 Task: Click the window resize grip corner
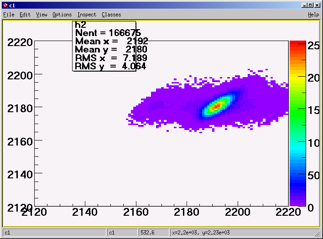pyautogui.click(x=318, y=234)
